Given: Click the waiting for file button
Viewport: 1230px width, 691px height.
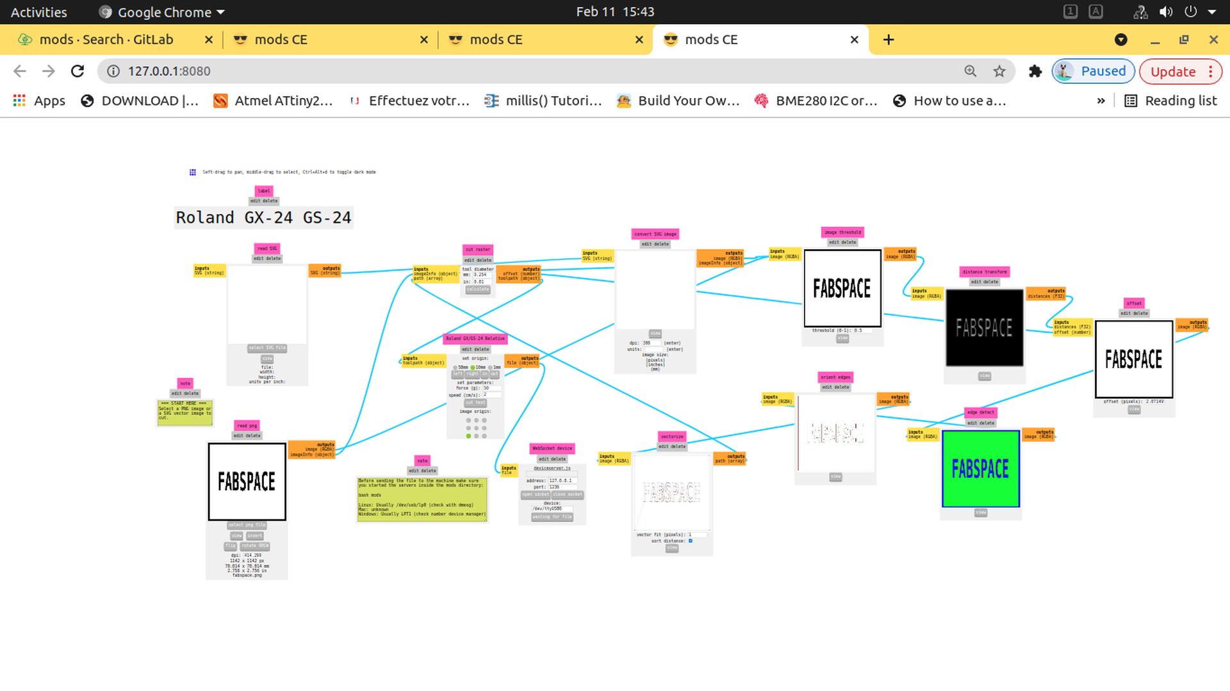Looking at the screenshot, I should point(552,517).
